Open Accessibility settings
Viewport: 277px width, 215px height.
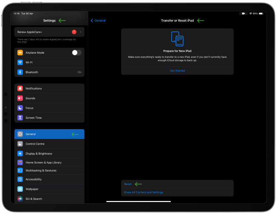(49, 179)
